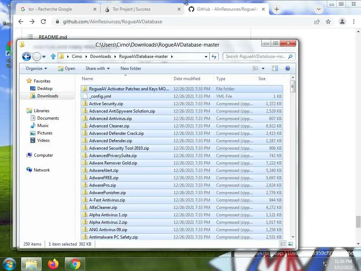The image size is (361, 271).
Task: Click the Explorer Forward navigation arrow
Action: pos(37,56)
